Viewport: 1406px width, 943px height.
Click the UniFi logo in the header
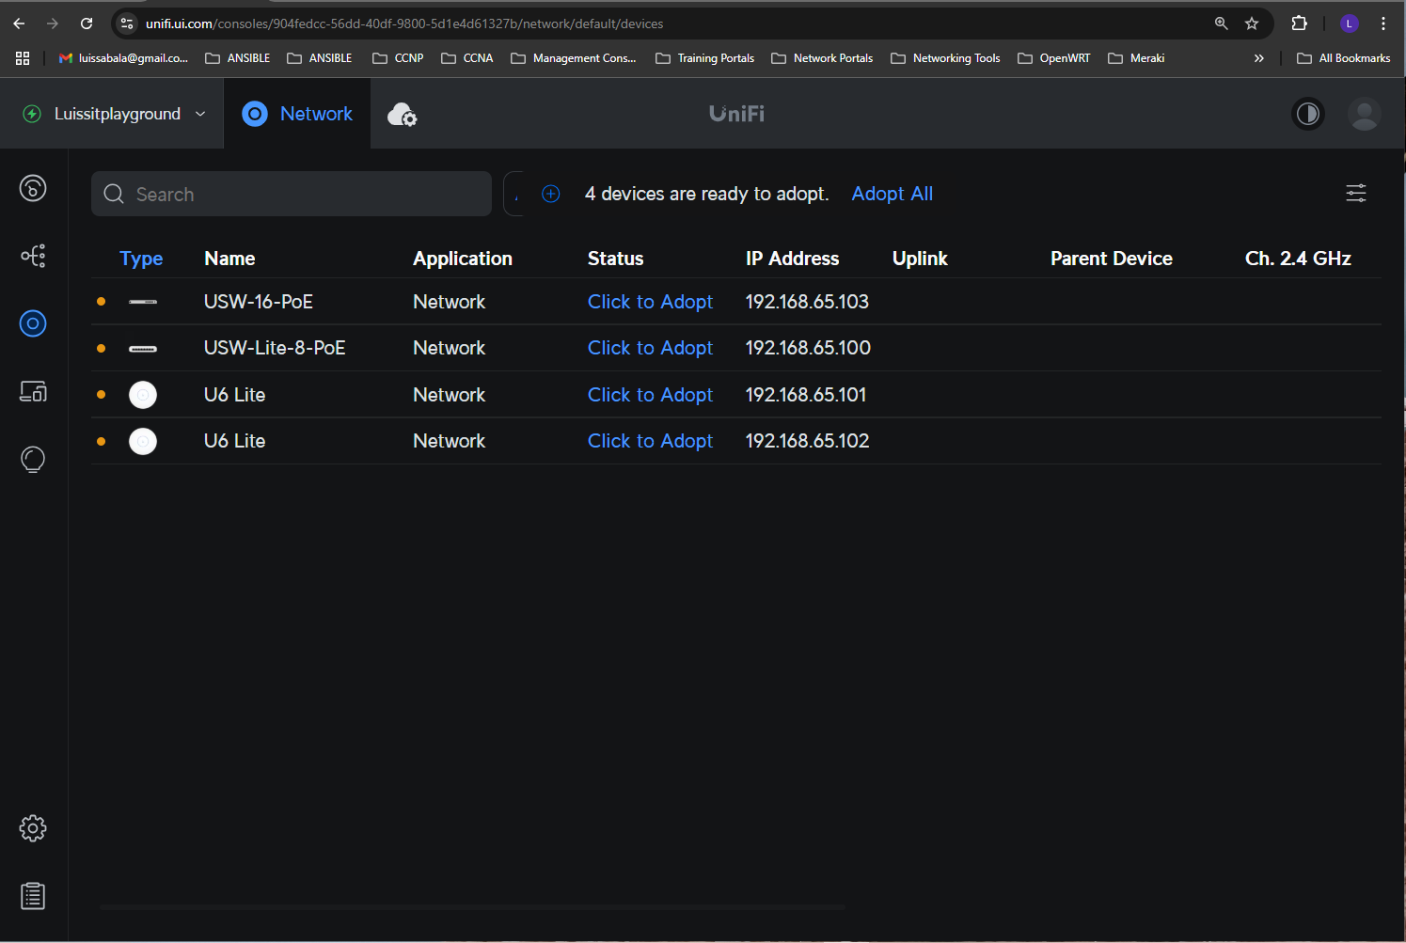[x=736, y=114]
